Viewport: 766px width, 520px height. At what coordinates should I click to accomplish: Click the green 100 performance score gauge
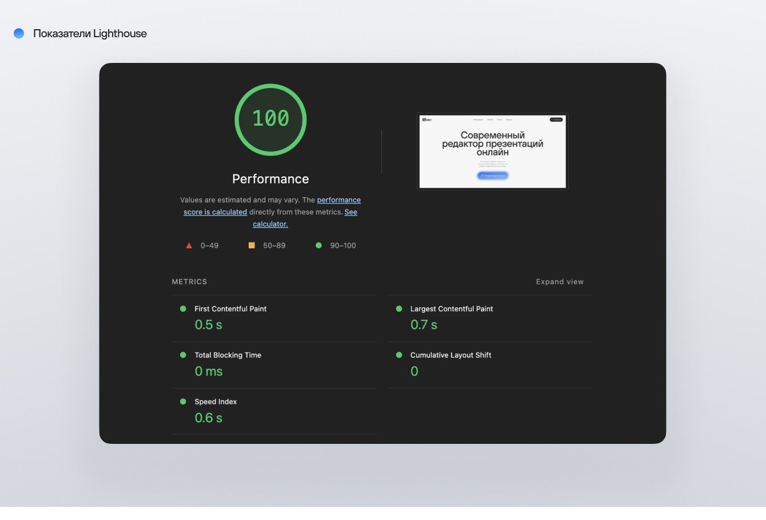(x=270, y=120)
